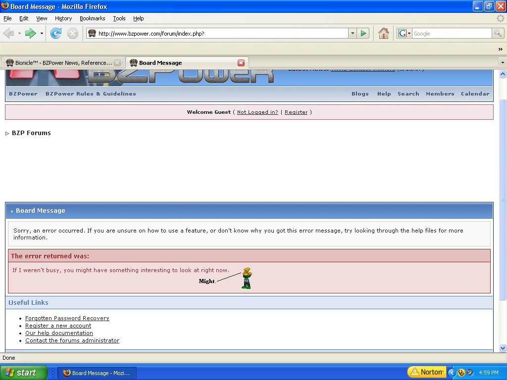This screenshot has width=507, height=380.
Task: Open BZPower Rules & Guidelines link
Action: 91,94
